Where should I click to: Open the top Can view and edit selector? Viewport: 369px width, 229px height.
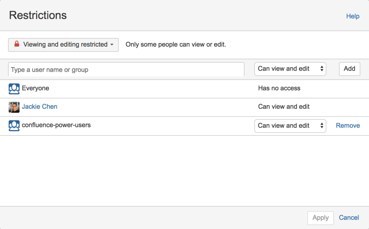pyautogui.click(x=290, y=68)
